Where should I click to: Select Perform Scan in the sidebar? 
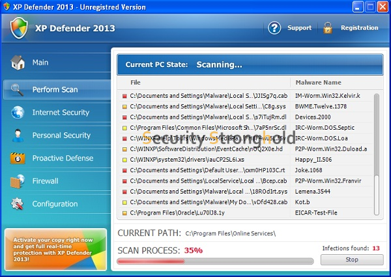tap(57, 89)
